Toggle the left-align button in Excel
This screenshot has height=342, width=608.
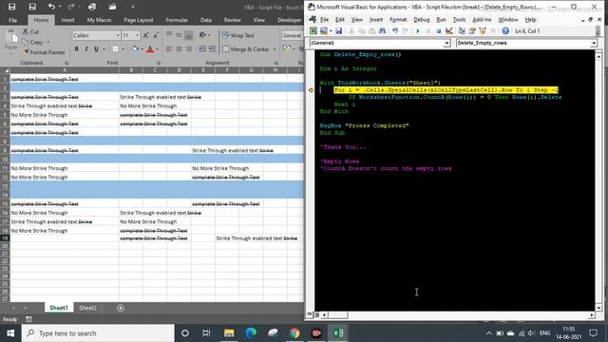coord(169,48)
